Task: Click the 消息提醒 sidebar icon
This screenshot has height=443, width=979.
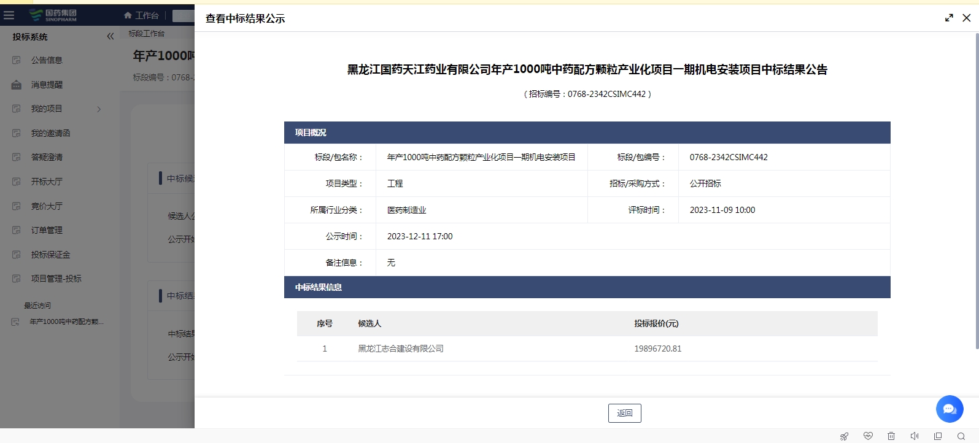Action: [x=17, y=85]
